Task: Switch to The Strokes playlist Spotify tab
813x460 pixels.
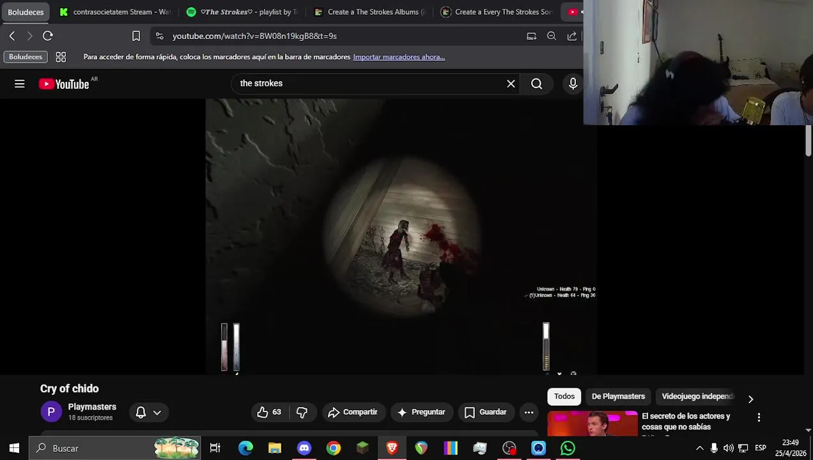Action: tap(243, 11)
